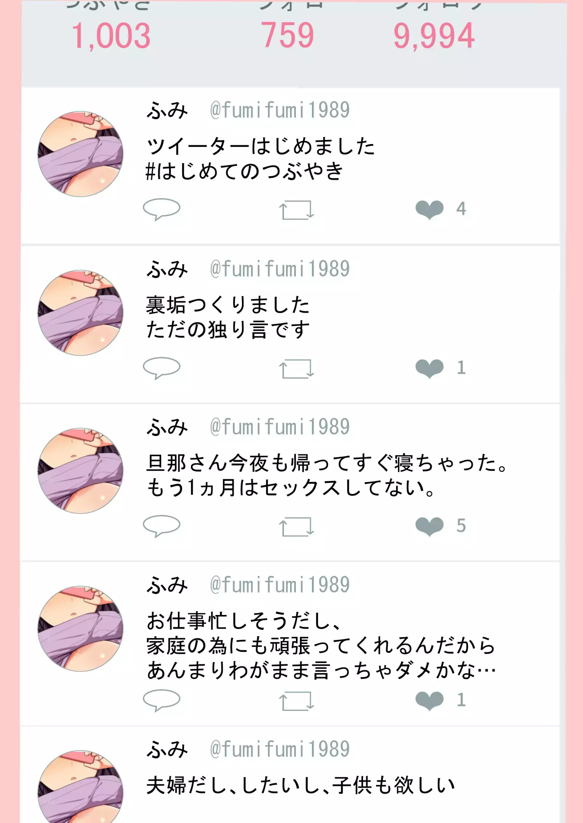583x823 pixels.
Task: Like the '裏垢つくりました' post
Action: click(430, 368)
